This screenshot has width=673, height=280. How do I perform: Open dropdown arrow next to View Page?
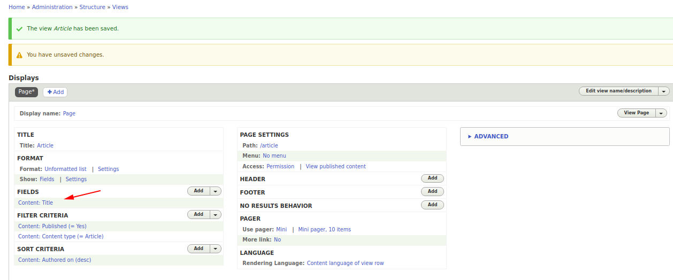pos(662,113)
